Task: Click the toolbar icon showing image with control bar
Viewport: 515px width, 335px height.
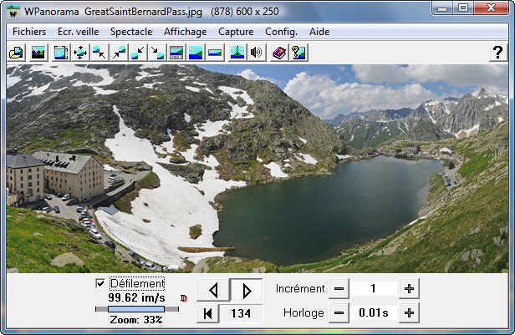Action: tap(176, 53)
